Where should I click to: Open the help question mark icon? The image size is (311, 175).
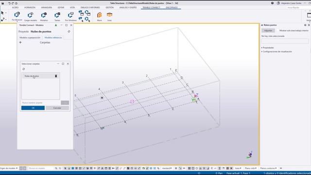click(272, 3)
